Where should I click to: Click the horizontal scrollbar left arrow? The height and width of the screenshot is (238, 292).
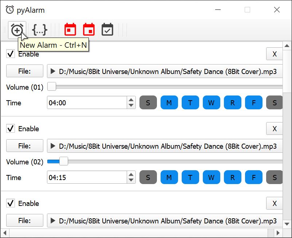[x=5, y=233]
